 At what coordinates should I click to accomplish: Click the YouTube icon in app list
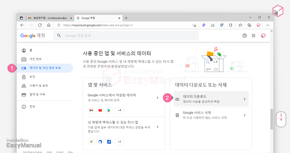click(100, 110)
